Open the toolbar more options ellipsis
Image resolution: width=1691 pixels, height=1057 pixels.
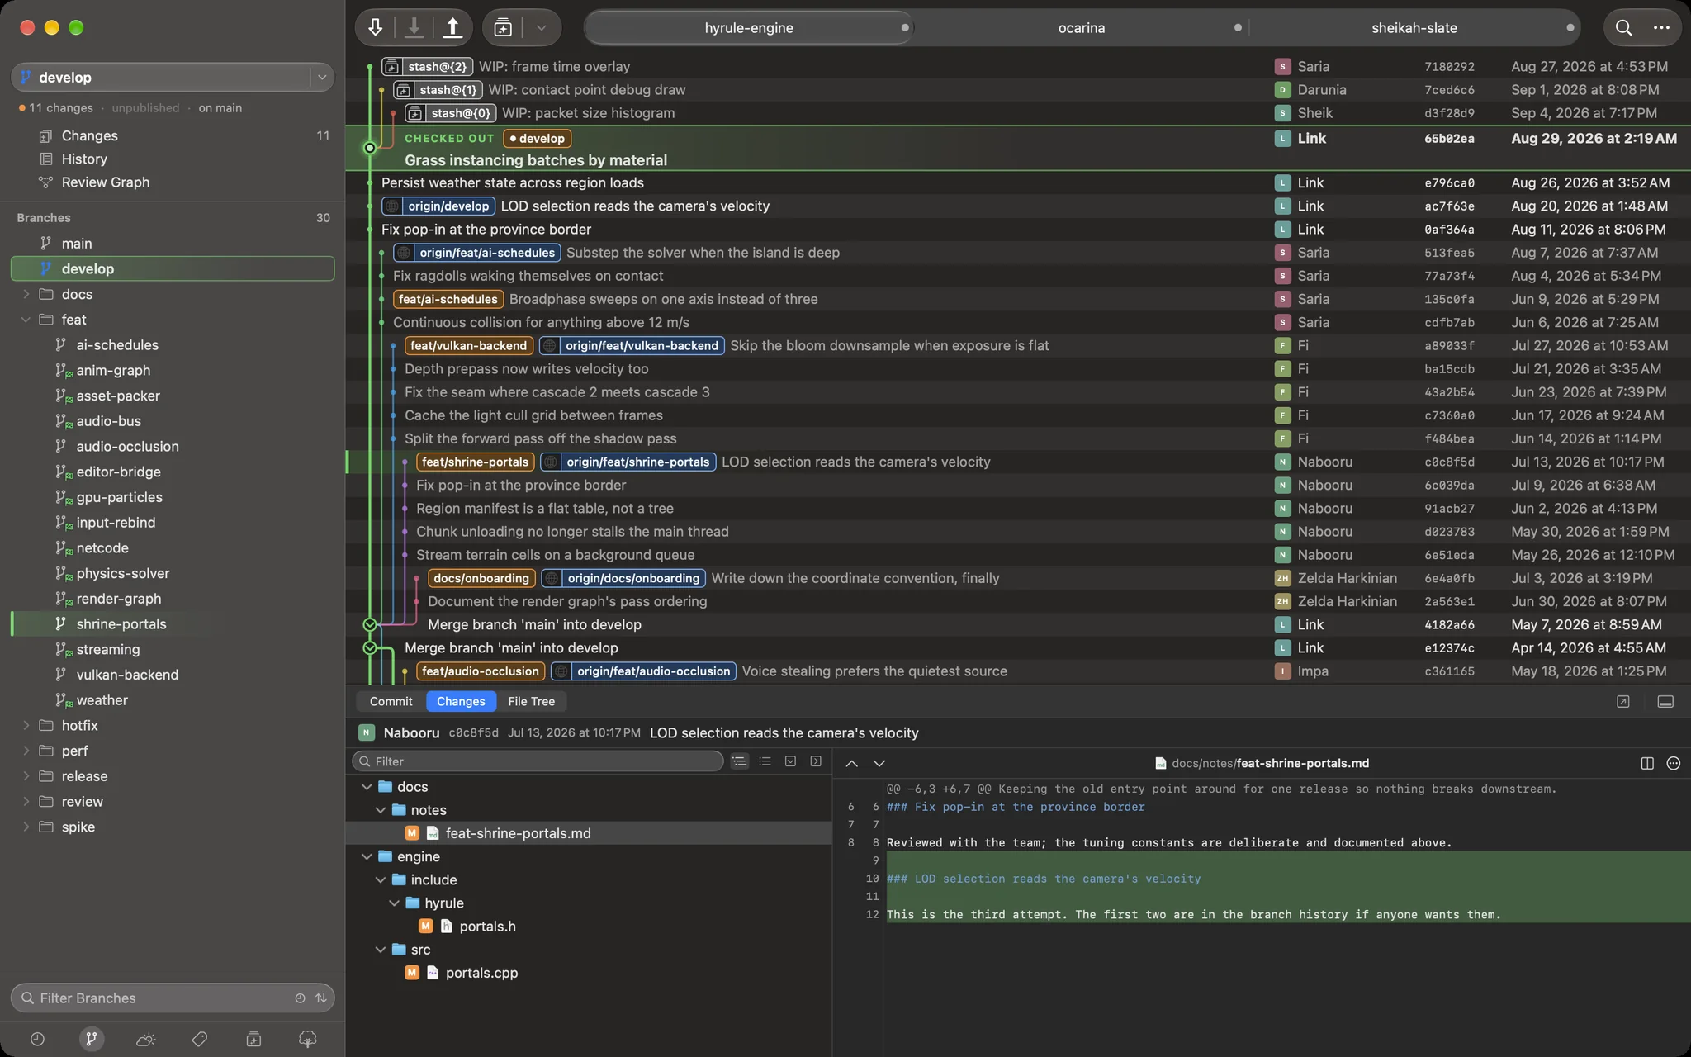pos(1661,27)
